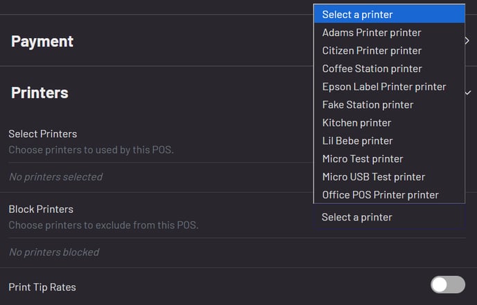The image size is (477, 305).
Task: Collapse the Printers section chevron
Action: (468, 92)
